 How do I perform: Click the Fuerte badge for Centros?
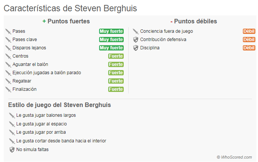(116, 56)
